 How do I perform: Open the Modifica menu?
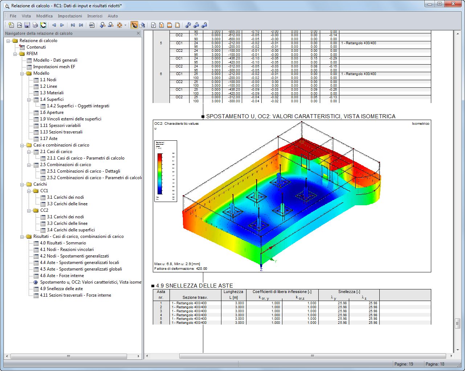44,16
